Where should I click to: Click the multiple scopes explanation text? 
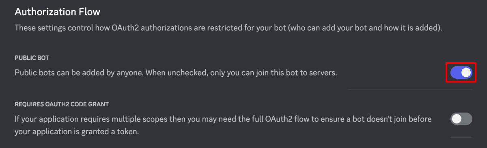223,125
